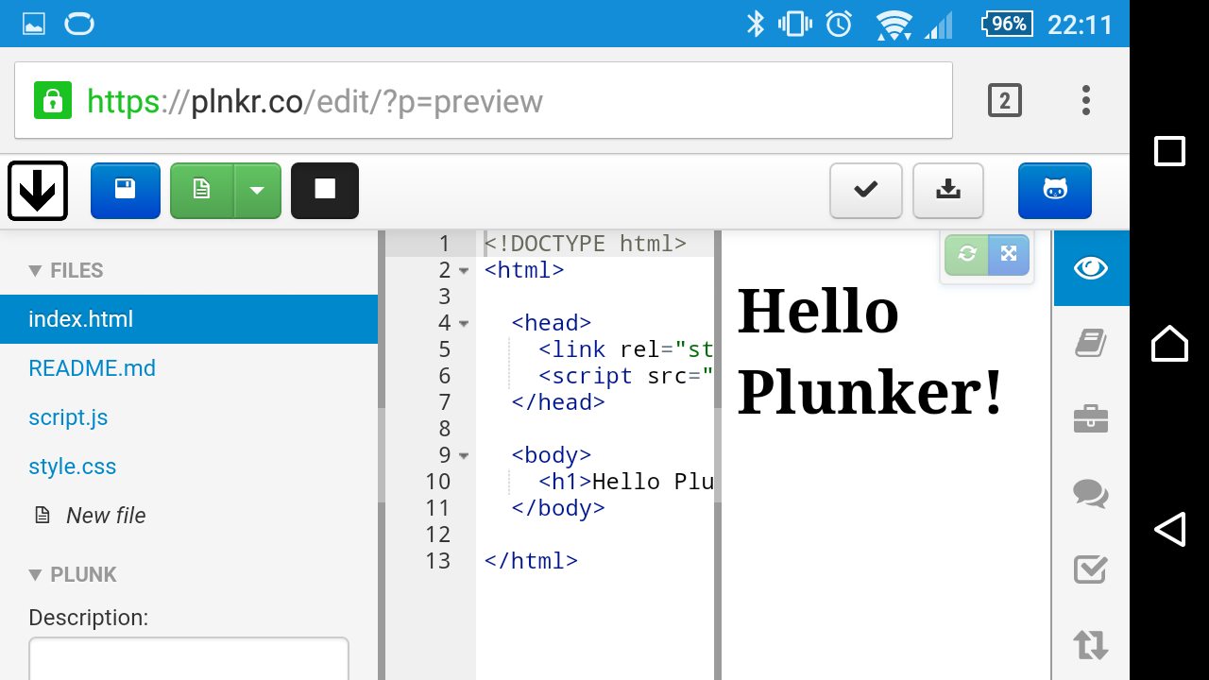Click the Description input field

pos(189,659)
